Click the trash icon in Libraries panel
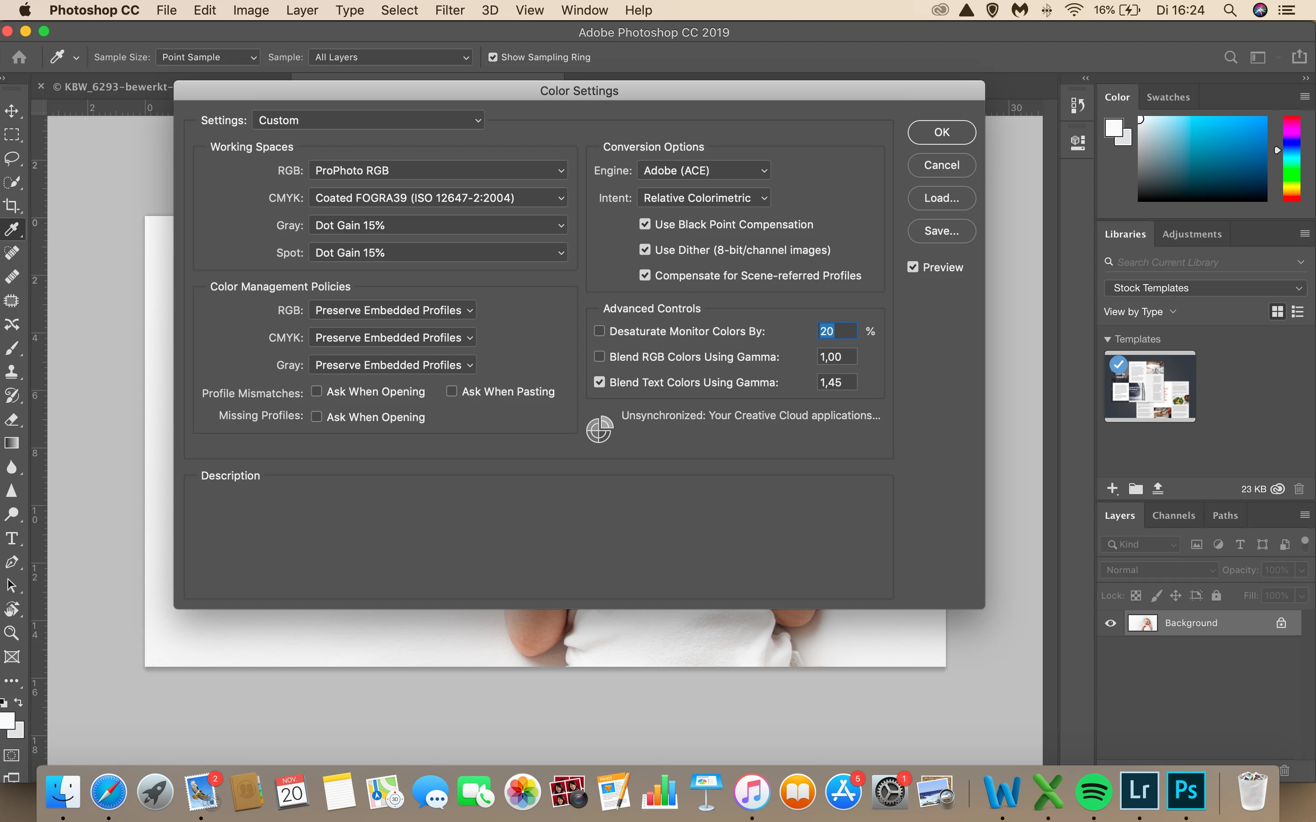Viewport: 1316px width, 822px height. tap(1299, 489)
